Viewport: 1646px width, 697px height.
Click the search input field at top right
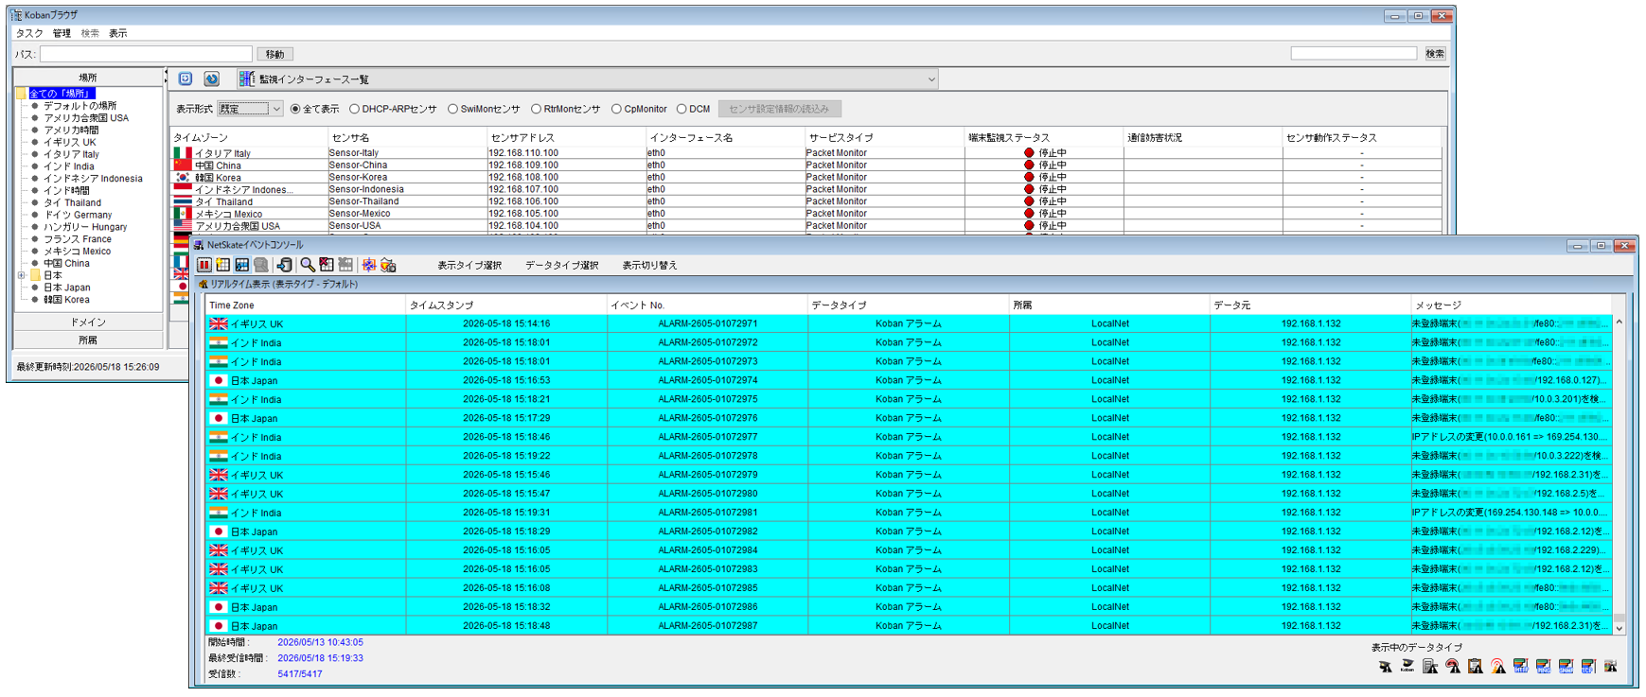tap(1354, 54)
